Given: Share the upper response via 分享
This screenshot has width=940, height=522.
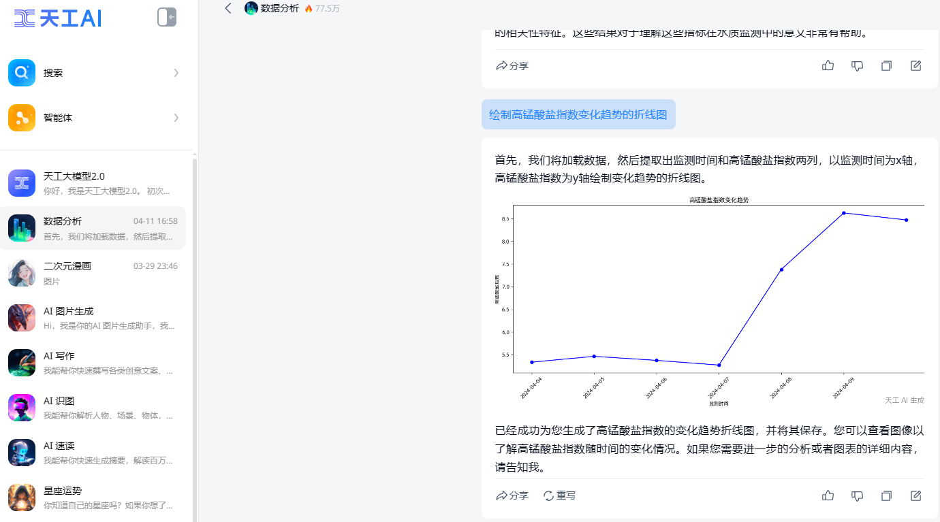Looking at the screenshot, I should point(512,66).
